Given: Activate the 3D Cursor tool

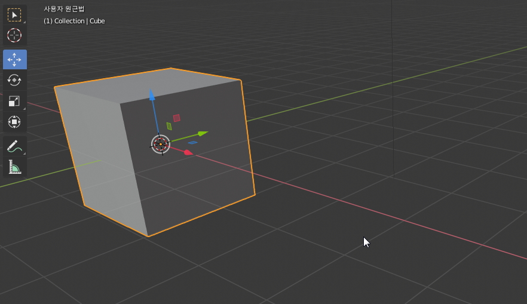Looking at the screenshot, I should point(14,35).
